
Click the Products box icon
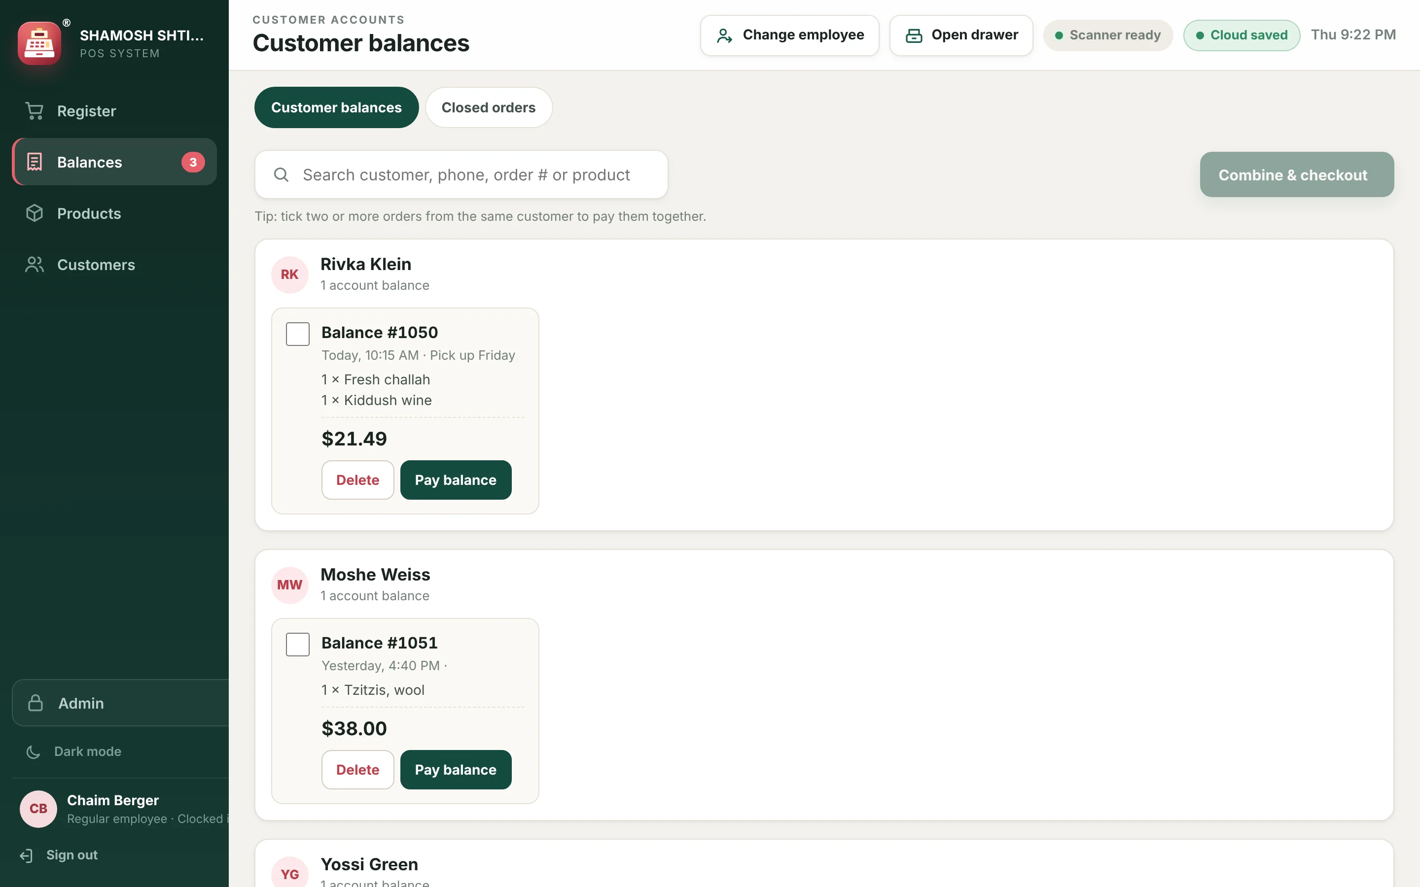35,213
